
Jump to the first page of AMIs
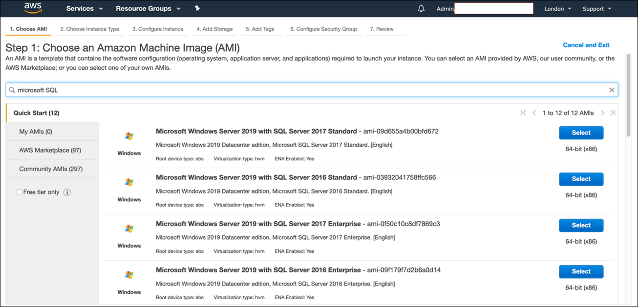click(523, 113)
